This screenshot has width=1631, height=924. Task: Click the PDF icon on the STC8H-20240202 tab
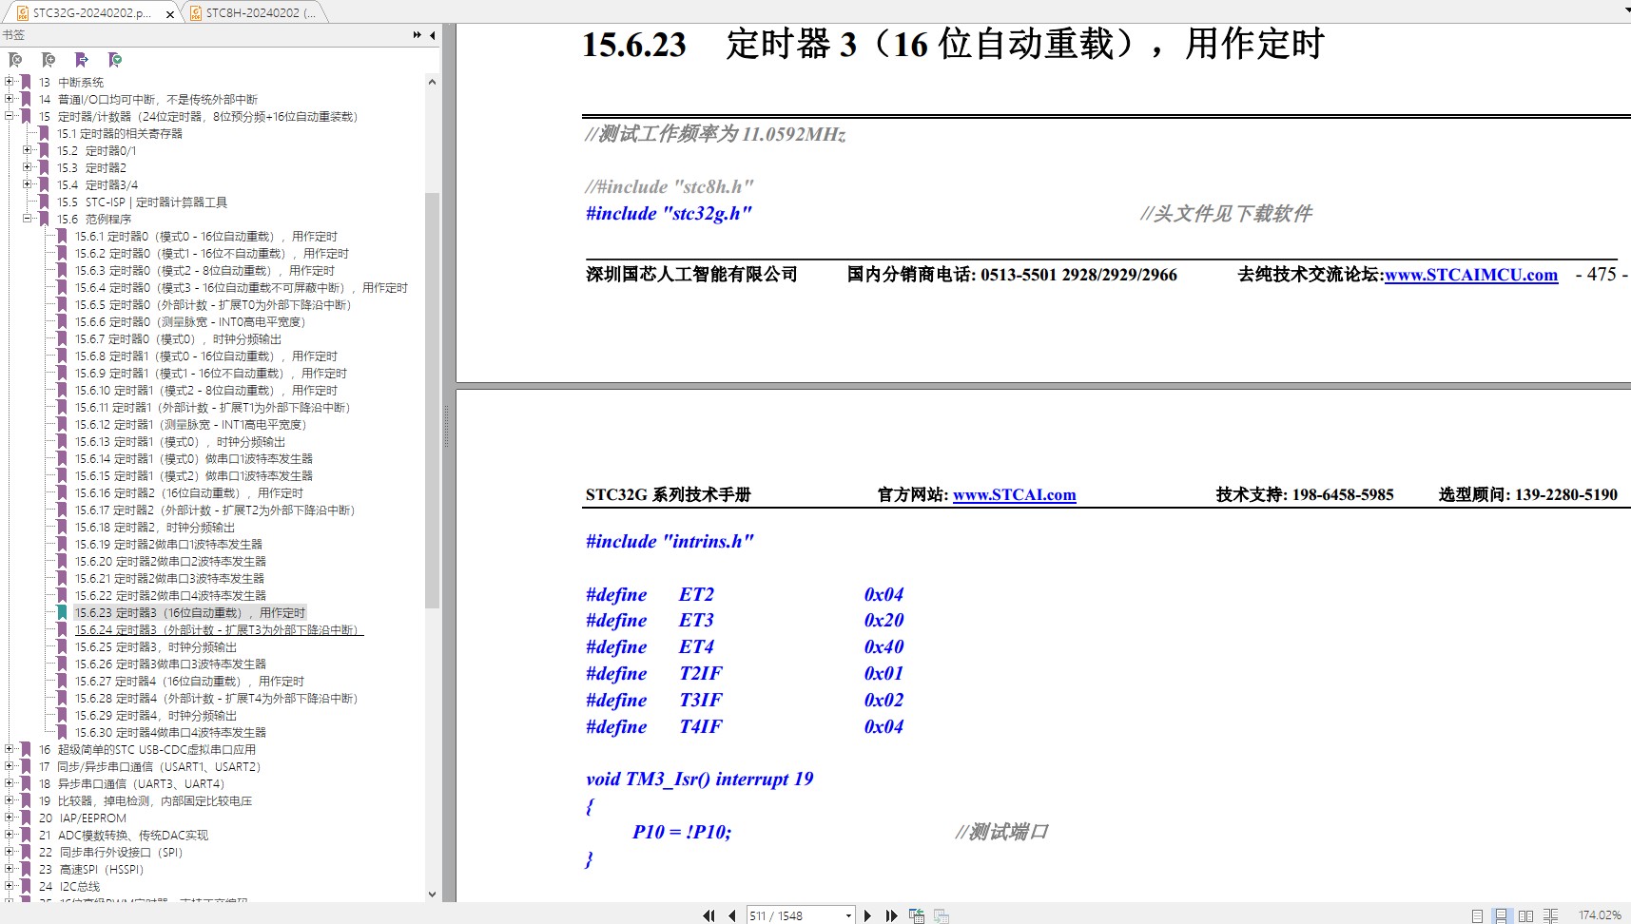pos(195,12)
